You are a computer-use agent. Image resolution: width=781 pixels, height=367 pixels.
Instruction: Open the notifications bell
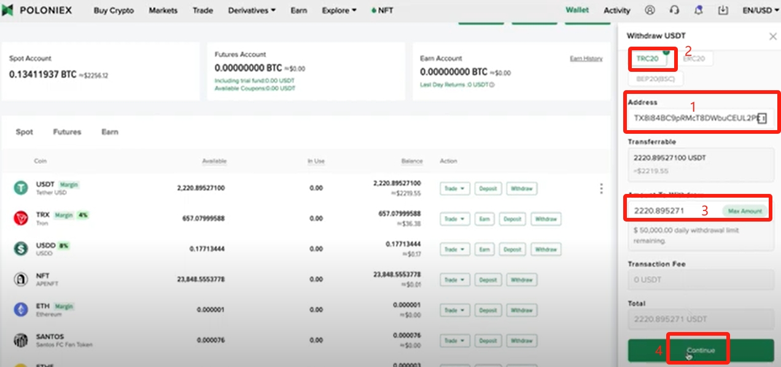698,10
